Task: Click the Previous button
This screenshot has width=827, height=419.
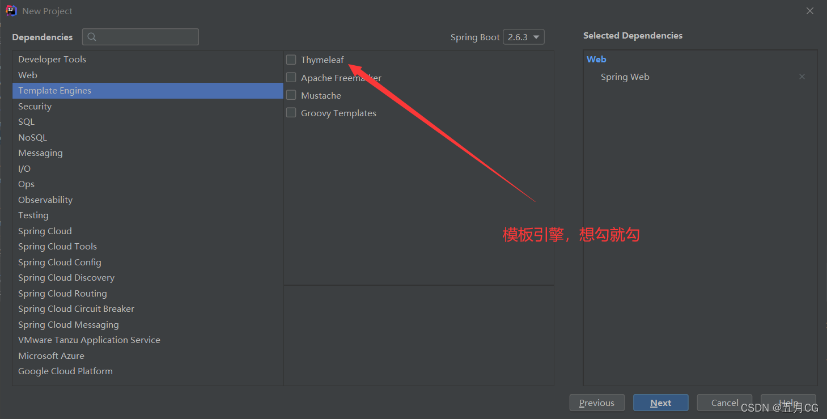Action: coord(597,403)
